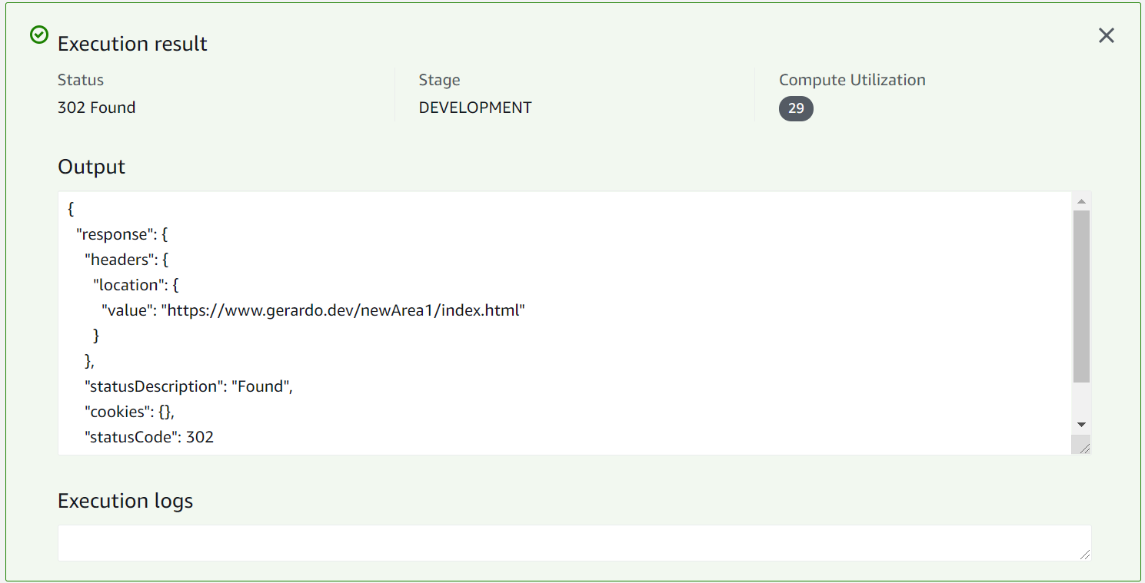The width and height of the screenshot is (1145, 583).
Task: Click the Execution logs resize handle
Action: pyautogui.click(x=1085, y=554)
